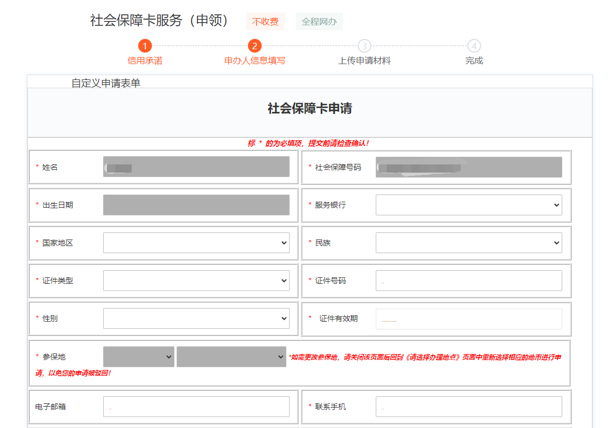Click the 电子邮箱 text field

click(196, 407)
